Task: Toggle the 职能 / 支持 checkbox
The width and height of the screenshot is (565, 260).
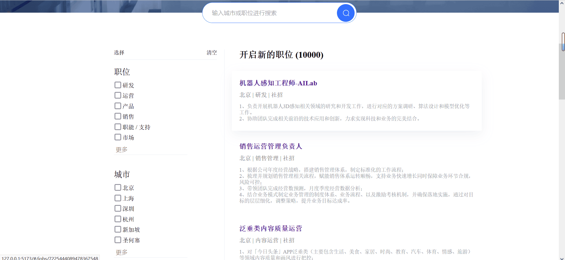Action: click(118, 127)
